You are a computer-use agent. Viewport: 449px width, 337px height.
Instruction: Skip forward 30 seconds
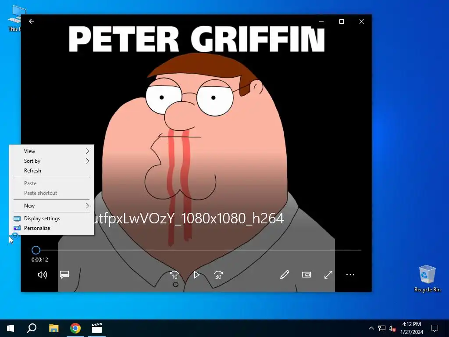pos(218,275)
